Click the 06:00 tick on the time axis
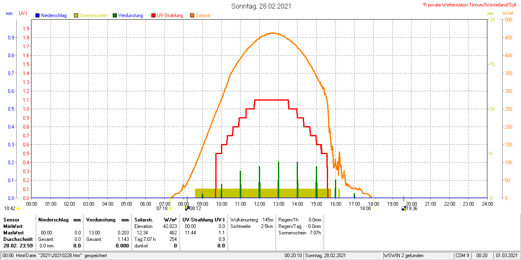This screenshot has width=521, height=260. point(146,203)
